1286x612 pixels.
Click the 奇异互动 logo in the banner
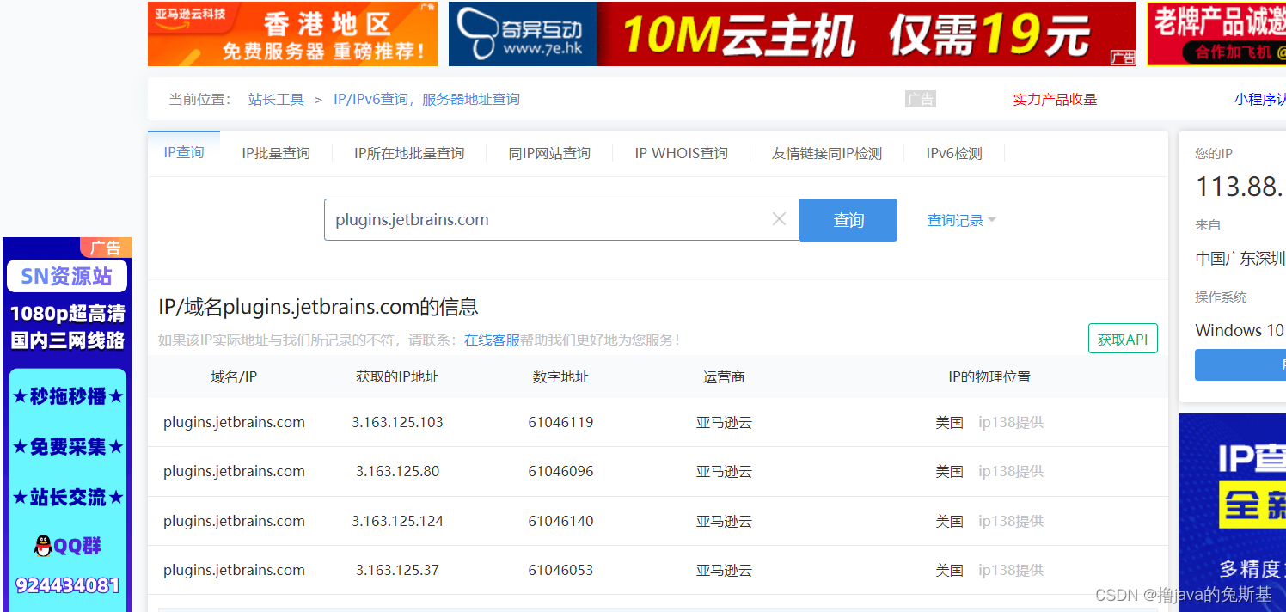pyautogui.click(x=522, y=34)
